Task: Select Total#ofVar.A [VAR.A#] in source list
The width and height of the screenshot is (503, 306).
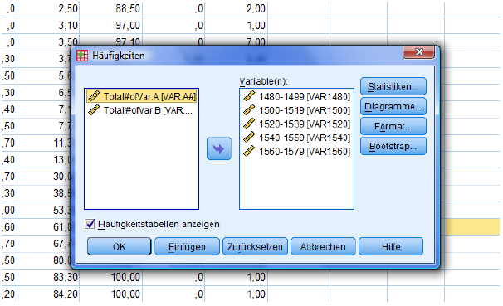Action: click(x=141, y=96)
